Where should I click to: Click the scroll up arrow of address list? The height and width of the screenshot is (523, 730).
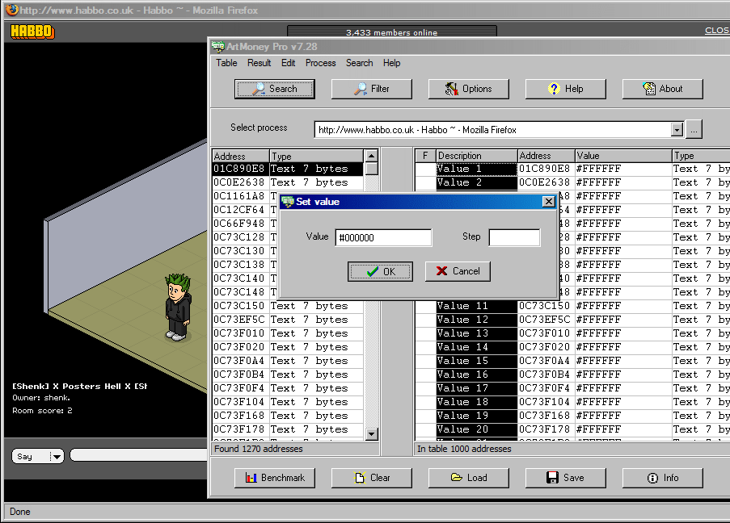pos(372,156)
